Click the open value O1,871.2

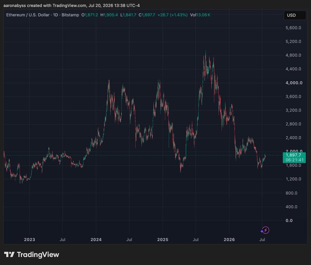coord(90,15)
